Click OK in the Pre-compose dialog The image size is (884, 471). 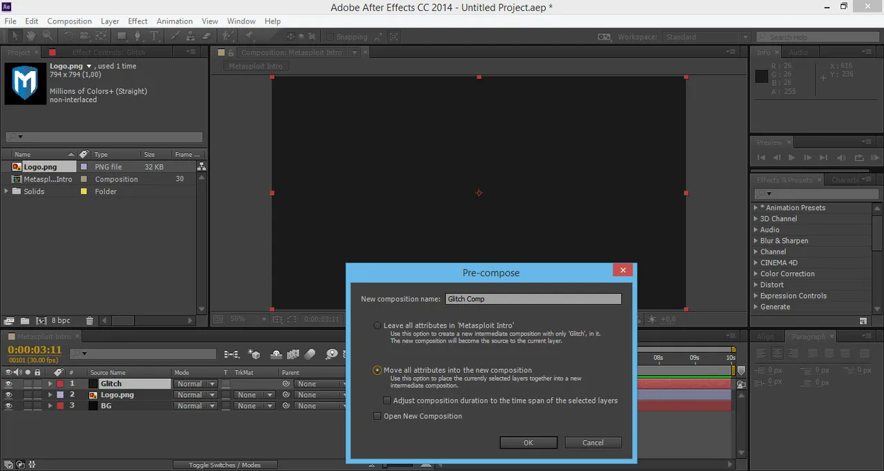pyautogui.click(x=528, y=443)
